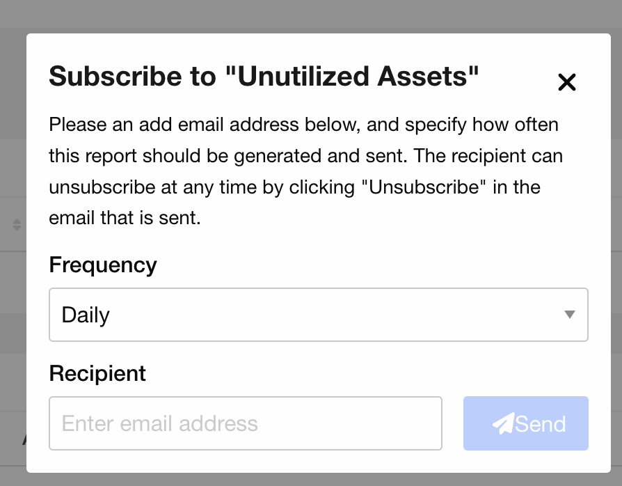Click the Recipient label
Screen dimensions: 622x486
coord(97,373)
